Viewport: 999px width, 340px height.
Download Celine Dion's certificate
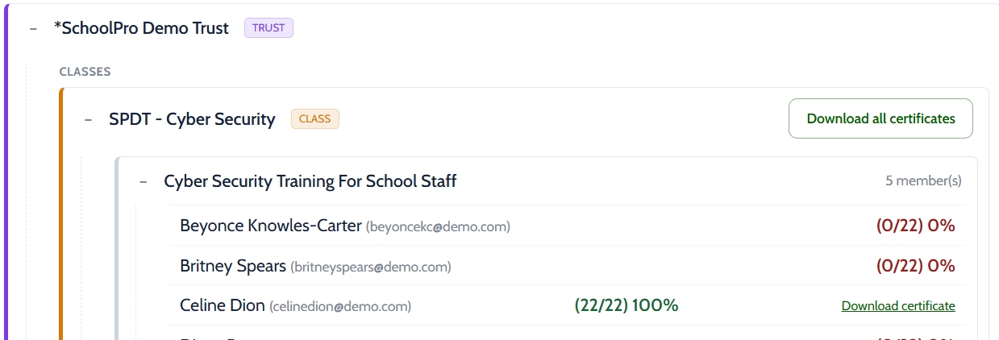pyautogui.click(x=898, y=306)
